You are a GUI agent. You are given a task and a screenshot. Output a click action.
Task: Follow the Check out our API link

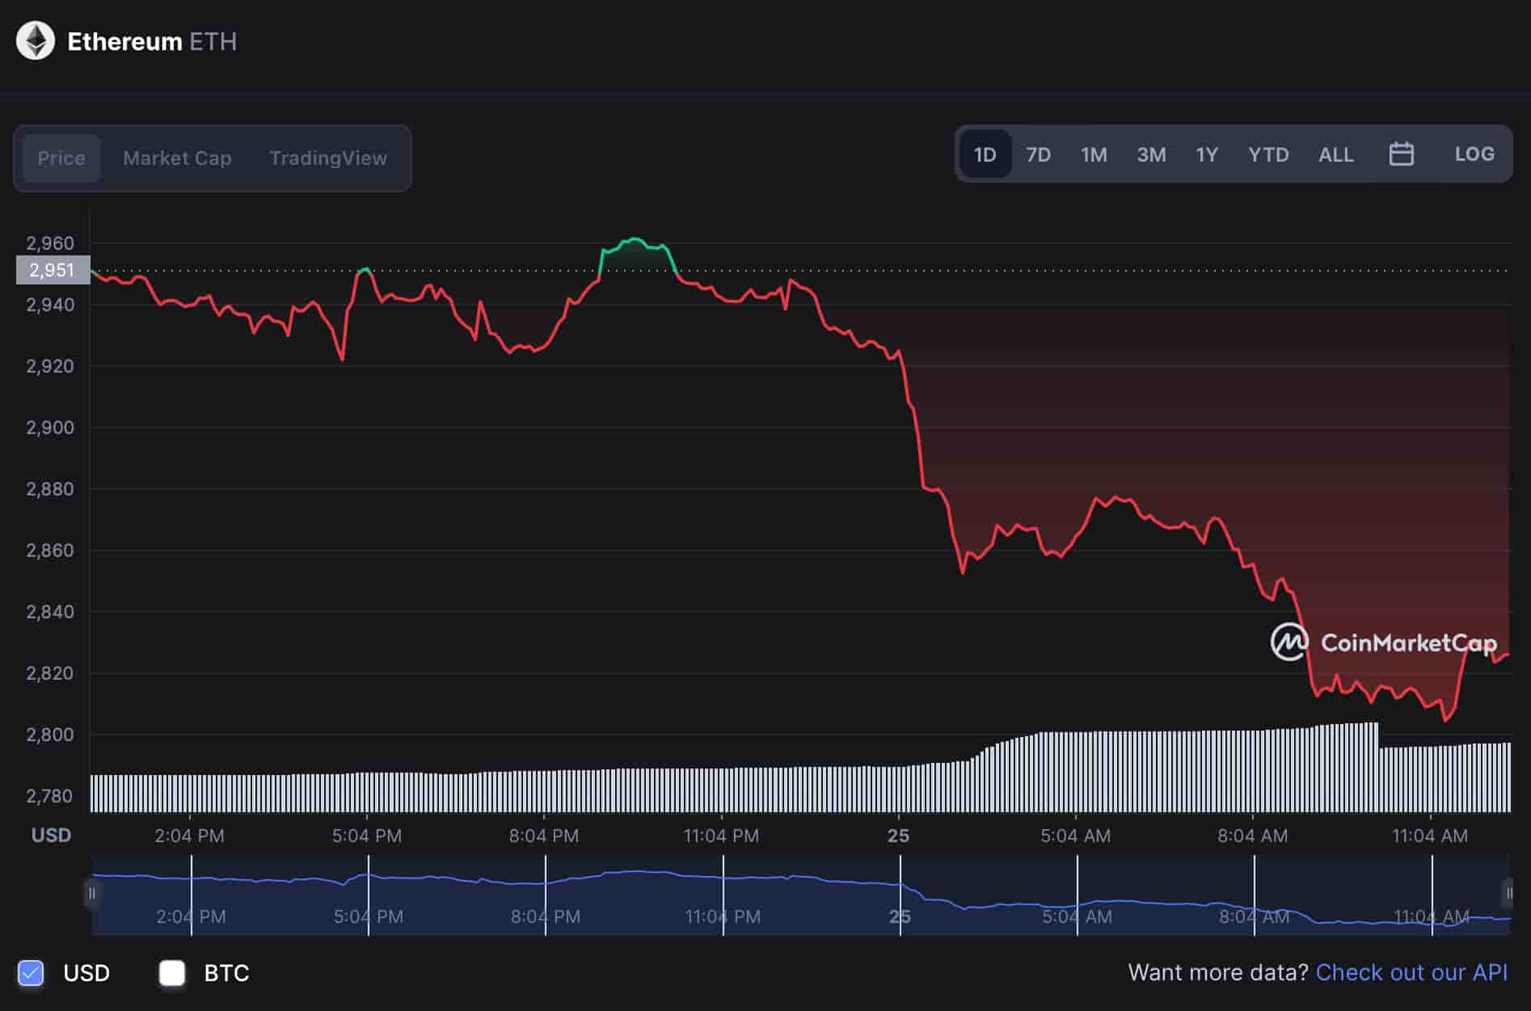1411,972
